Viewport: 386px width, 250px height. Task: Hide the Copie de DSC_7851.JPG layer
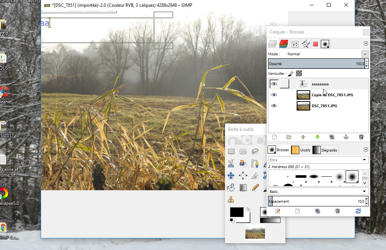pyautogui.click(x=274, y=95)
